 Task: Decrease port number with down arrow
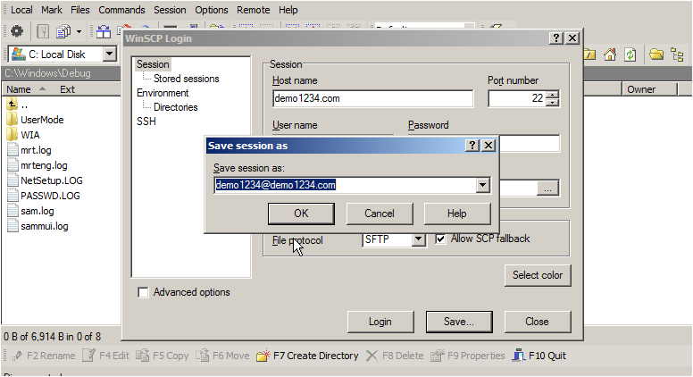[x=553, y=103]
